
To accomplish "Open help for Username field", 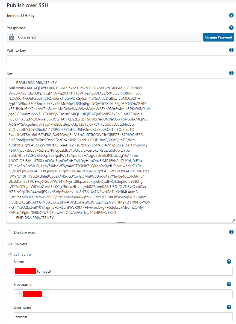I will coord(229,307).
